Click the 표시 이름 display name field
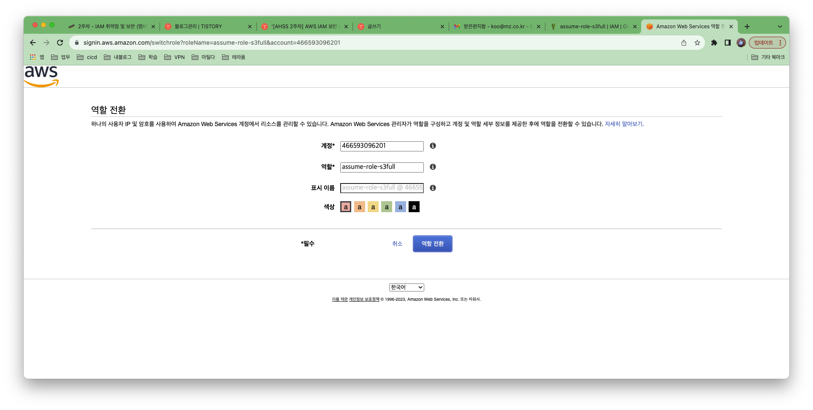This screenshot has width=813, height=410. 382,188
